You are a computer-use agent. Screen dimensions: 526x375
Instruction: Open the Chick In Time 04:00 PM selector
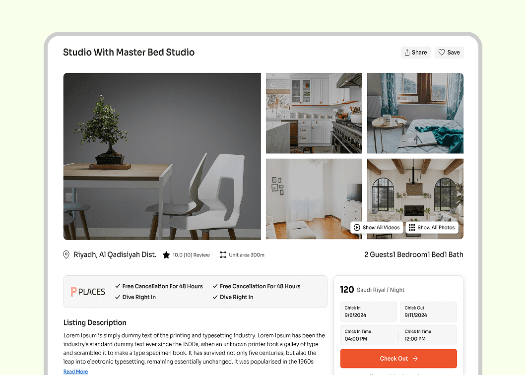click(x=369, y=335)
